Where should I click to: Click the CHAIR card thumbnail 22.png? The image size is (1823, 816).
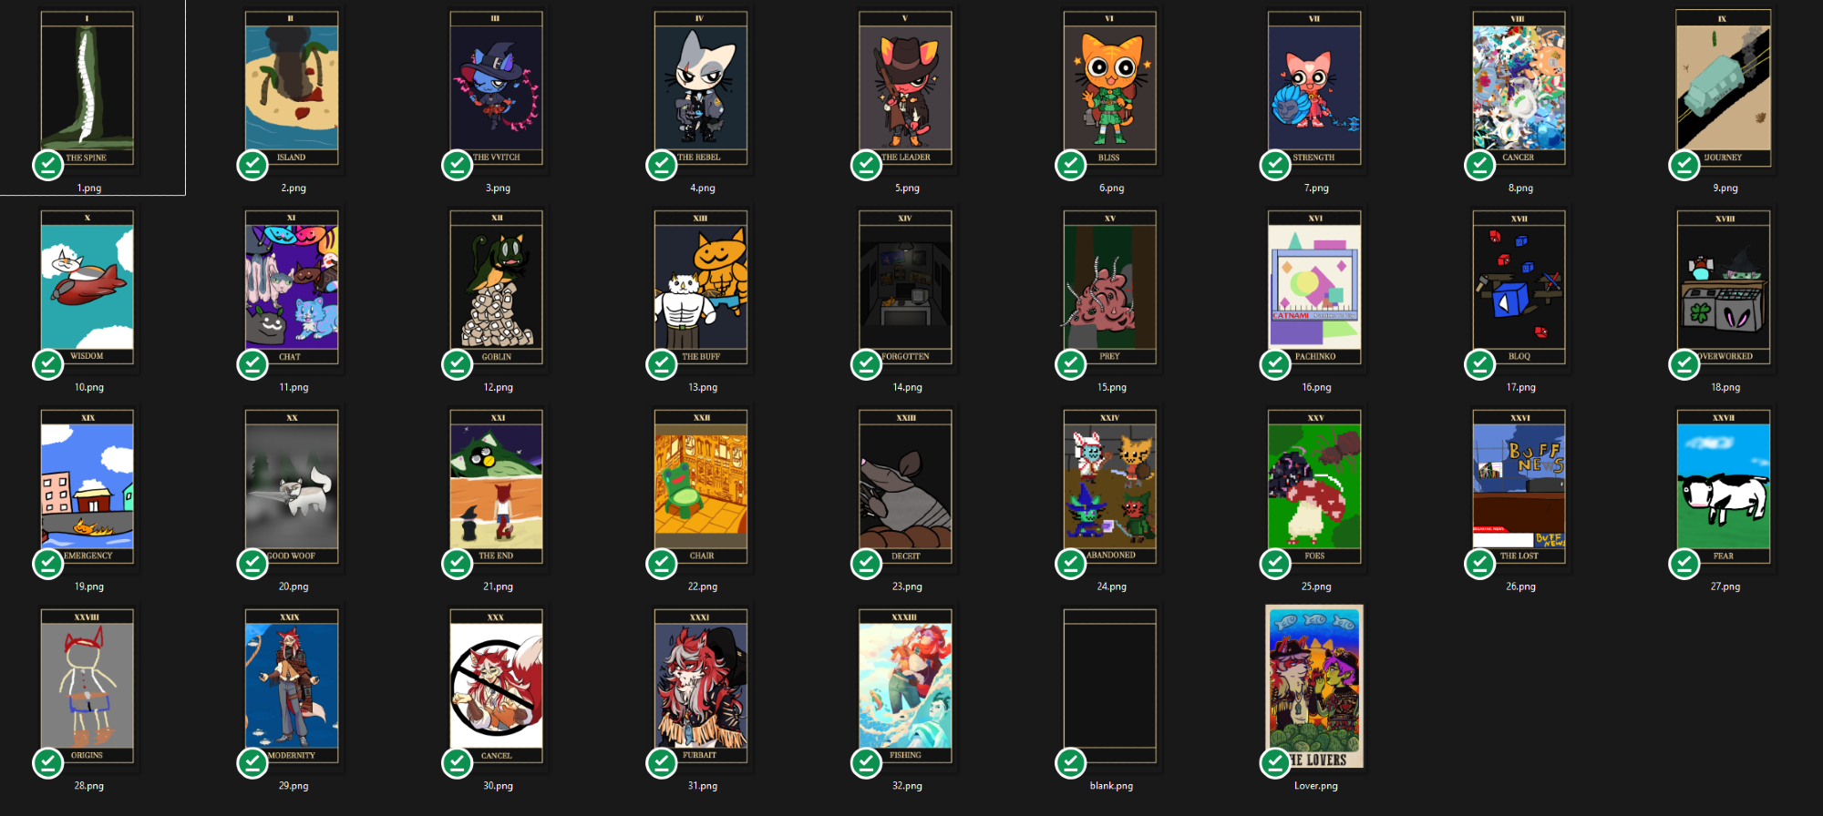(x=701, y=487)
